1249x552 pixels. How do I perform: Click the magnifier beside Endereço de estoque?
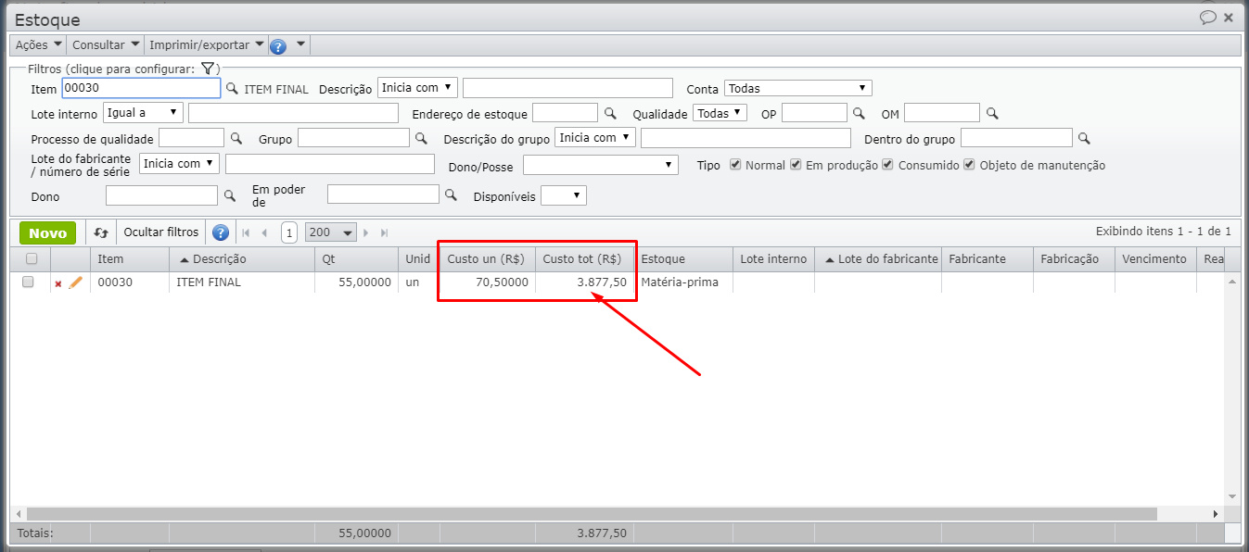coord(610,114)
